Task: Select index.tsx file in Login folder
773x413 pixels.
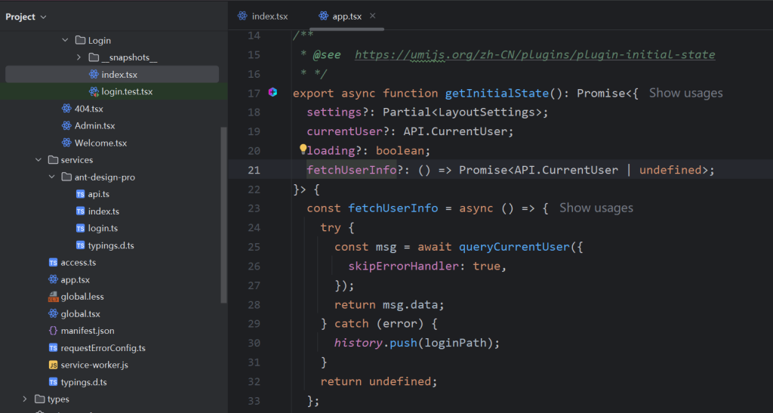Action: click(112, 75)
